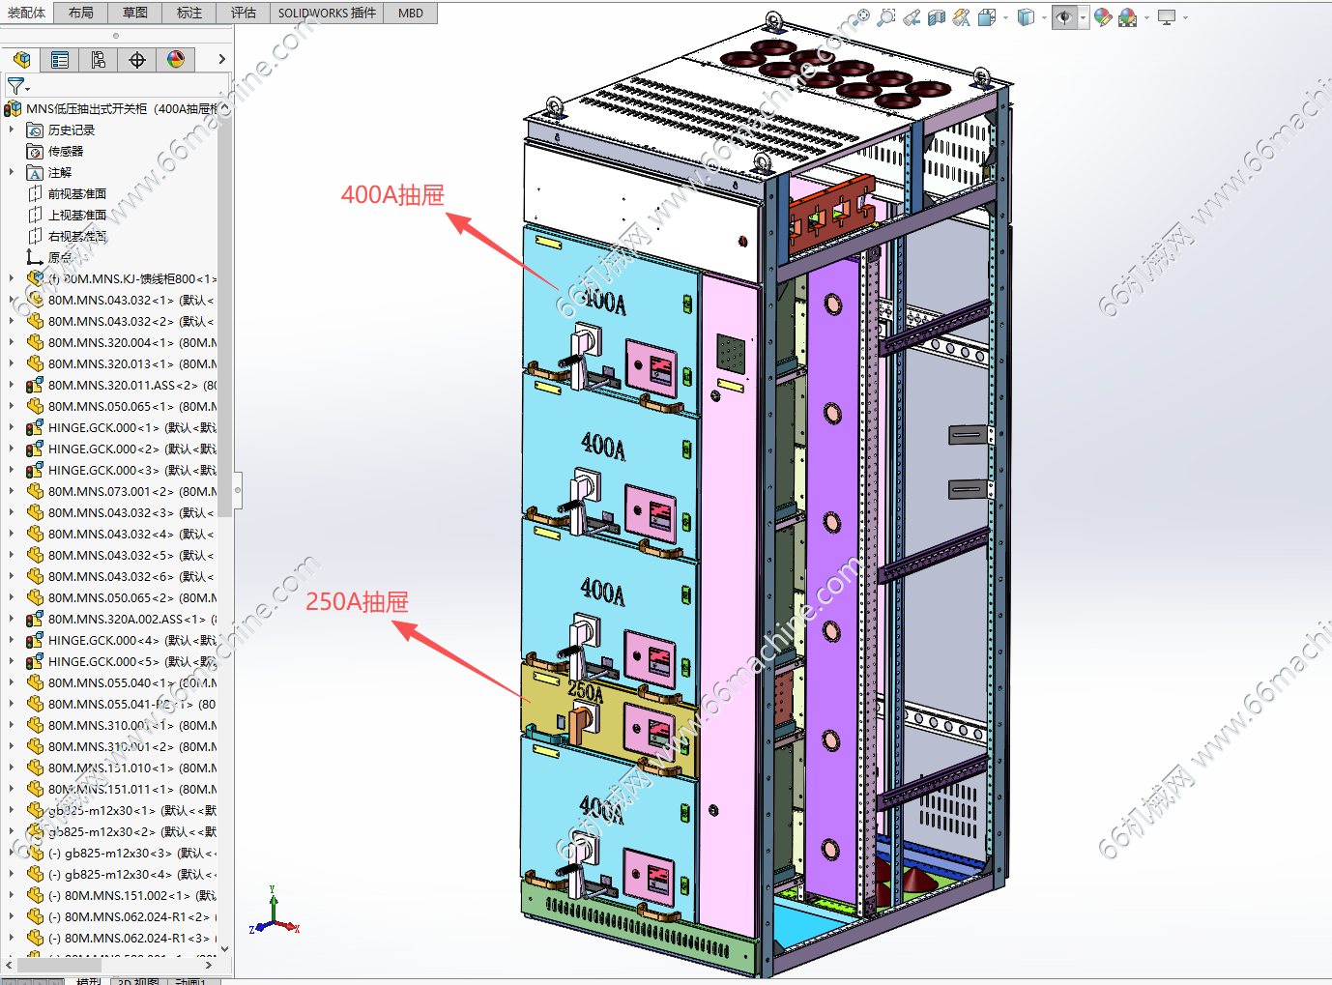Open the Display Style dropdown arrow
This screenshot has width=1332, height=985.
click(1044, 17)
